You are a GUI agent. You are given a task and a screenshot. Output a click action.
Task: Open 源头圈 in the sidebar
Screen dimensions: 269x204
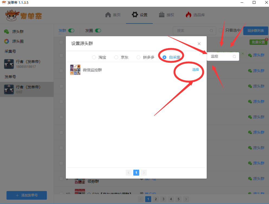point(18,41)
